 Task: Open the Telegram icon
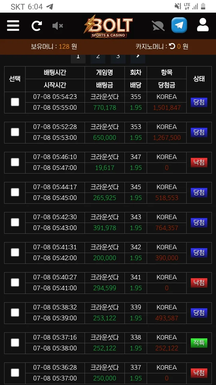coord(179,25)
